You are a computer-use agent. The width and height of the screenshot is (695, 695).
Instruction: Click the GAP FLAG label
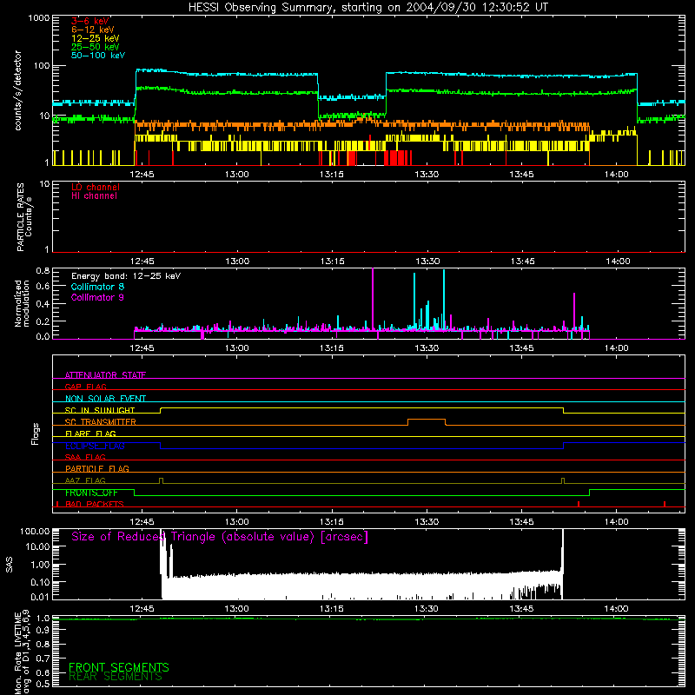(85, 387)
